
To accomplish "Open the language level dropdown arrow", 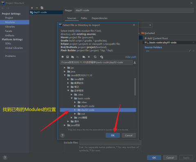I will (x=150, y=25).
